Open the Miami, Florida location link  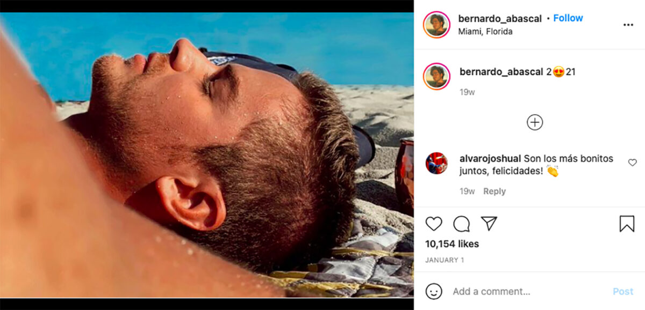coord(485,32)
